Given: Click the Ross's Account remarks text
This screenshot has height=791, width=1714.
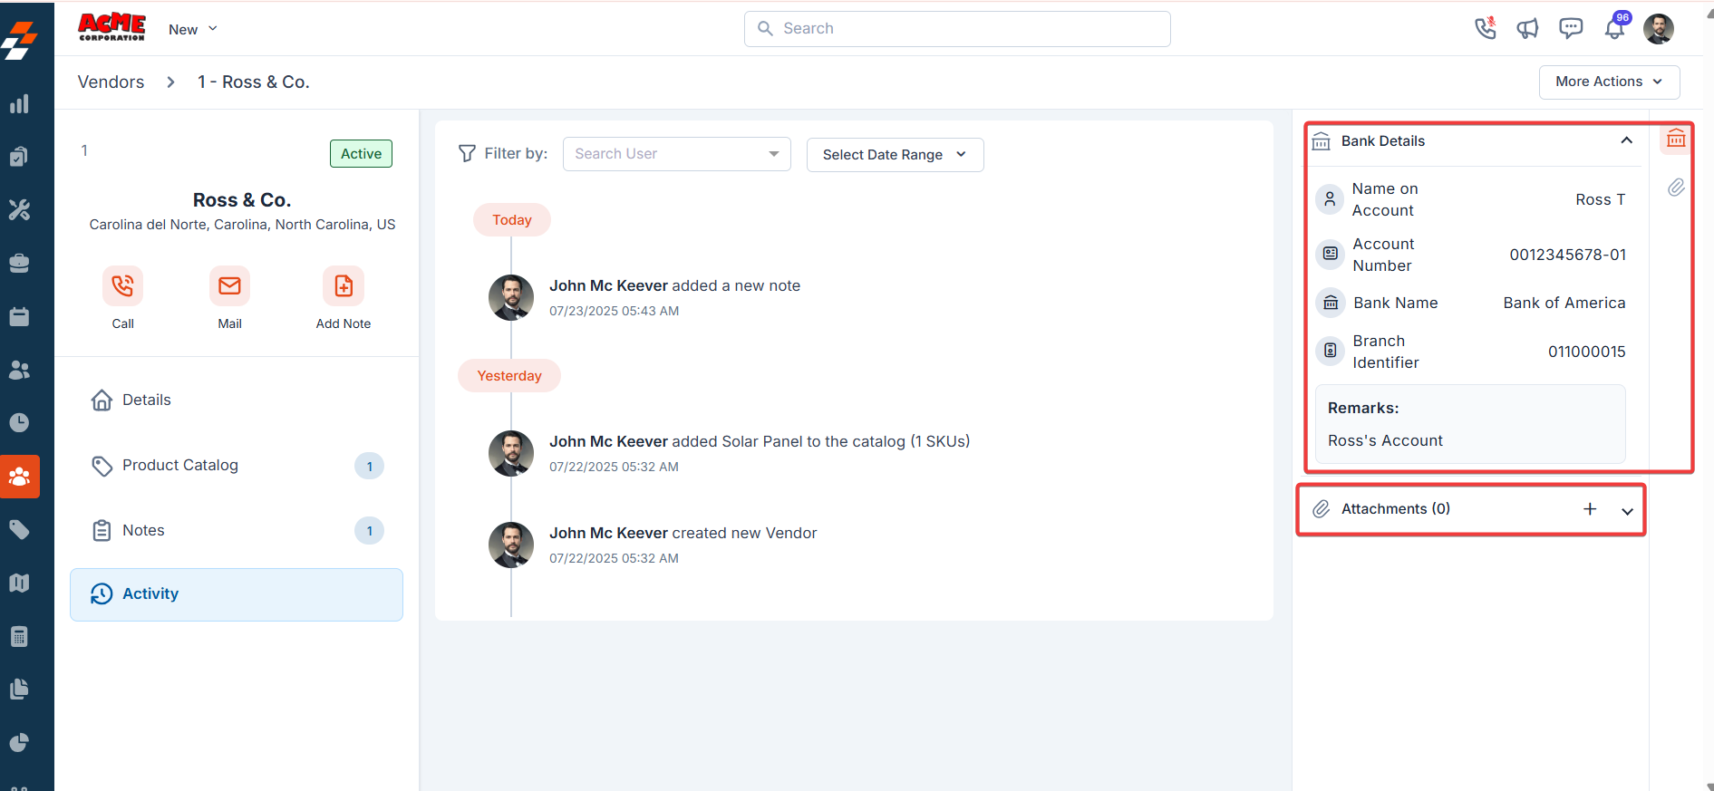Looking at the screenshot, I should coord(1385,441).
